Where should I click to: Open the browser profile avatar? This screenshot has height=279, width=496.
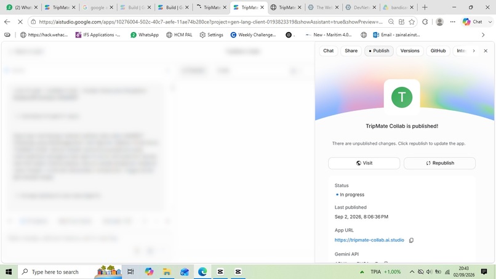[439, 22]
